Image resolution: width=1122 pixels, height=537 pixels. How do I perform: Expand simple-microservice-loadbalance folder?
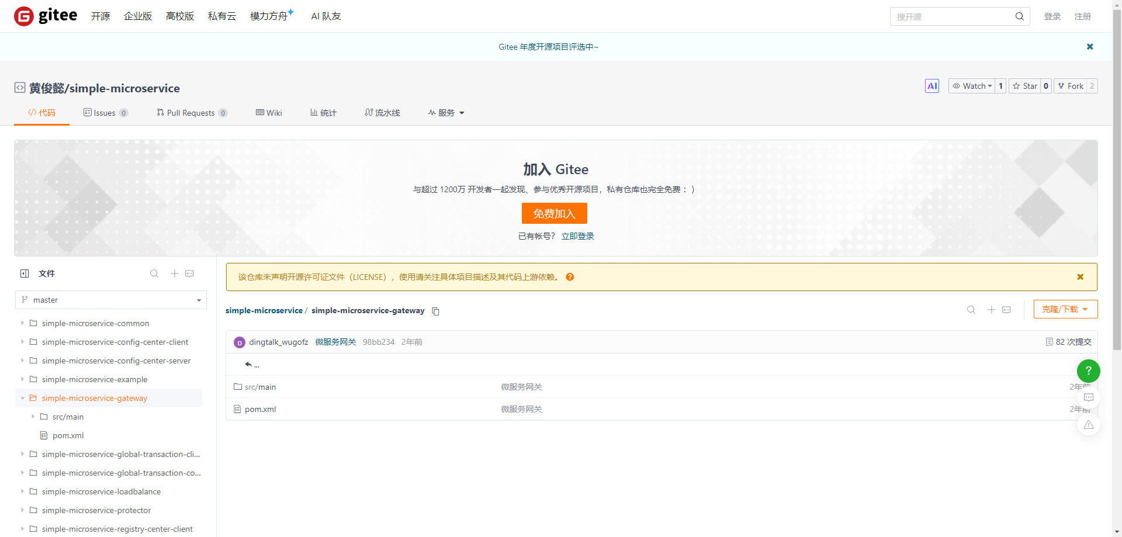[22, 491]
